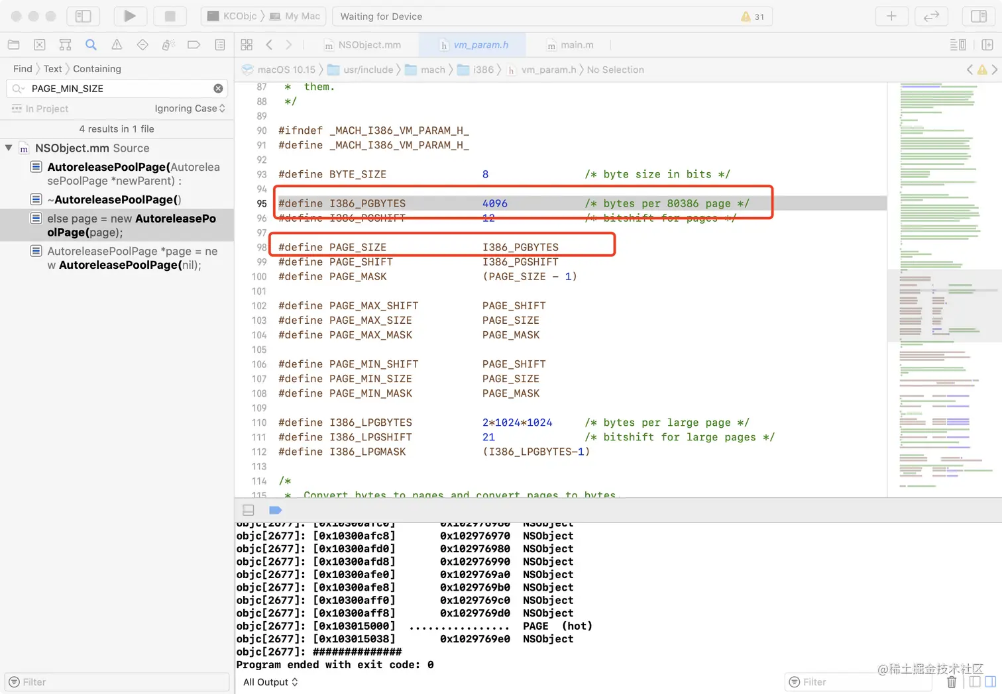Open macOS 10.15 in the jump bar
Viewport: 1002px width, 694px height.
point(279,70)
